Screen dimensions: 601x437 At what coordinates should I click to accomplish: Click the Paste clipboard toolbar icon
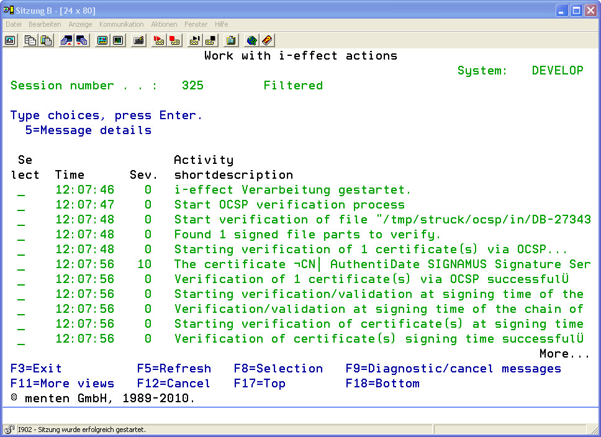point(46,40)
